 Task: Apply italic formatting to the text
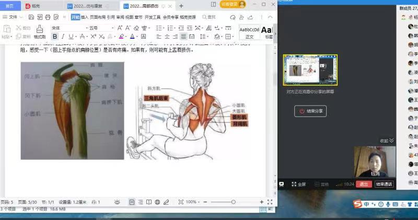(63, 37)
